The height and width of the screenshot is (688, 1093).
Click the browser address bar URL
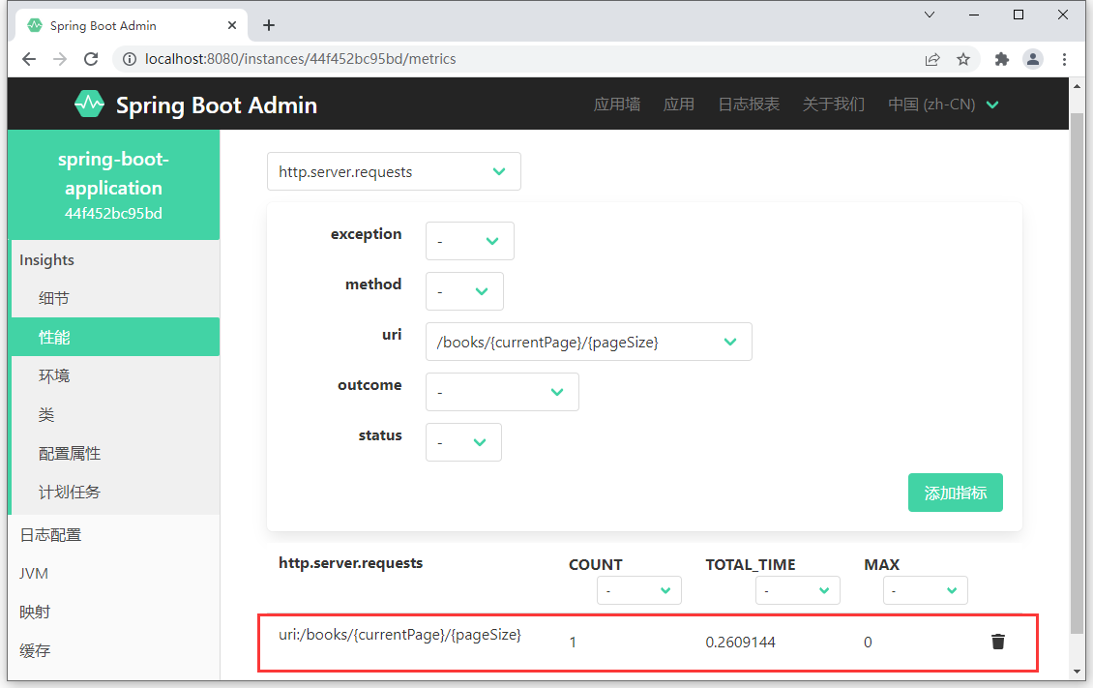tap(300, 59)
